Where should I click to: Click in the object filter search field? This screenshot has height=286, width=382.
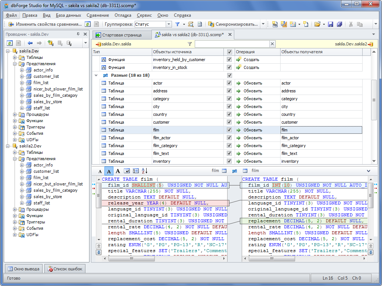click(231, 44)
